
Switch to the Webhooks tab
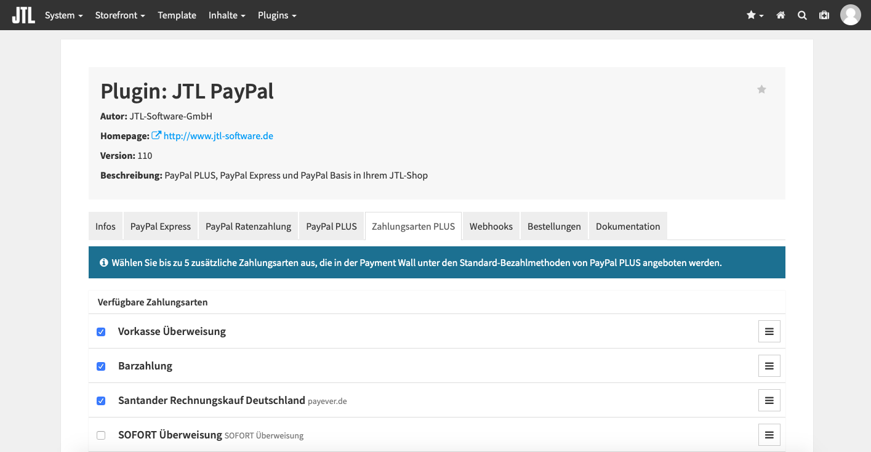[491, 226]
